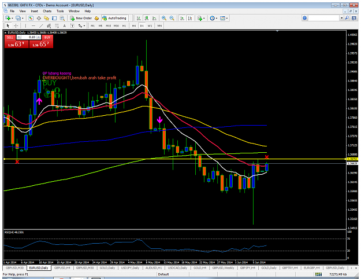The image size is (361, 279).
Task: Click the search input box at top right
Action: click(x=324, y=18)
